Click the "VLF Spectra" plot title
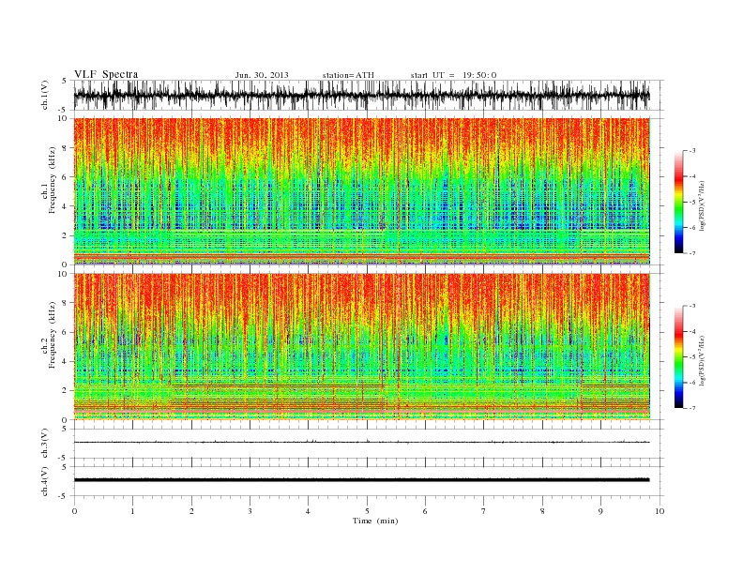Image resolution: width=743 pixels, height=574 pixels. pyautogui.click(x=106, y=74)
